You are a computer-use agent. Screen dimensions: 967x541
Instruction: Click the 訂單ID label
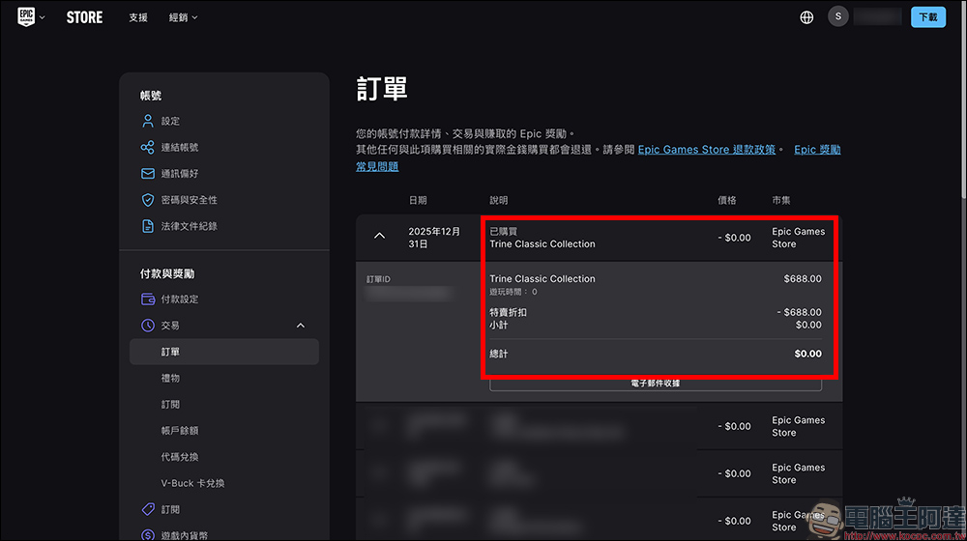tap(378, 280)
